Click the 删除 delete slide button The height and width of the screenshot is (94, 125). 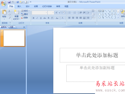(24, 18)
